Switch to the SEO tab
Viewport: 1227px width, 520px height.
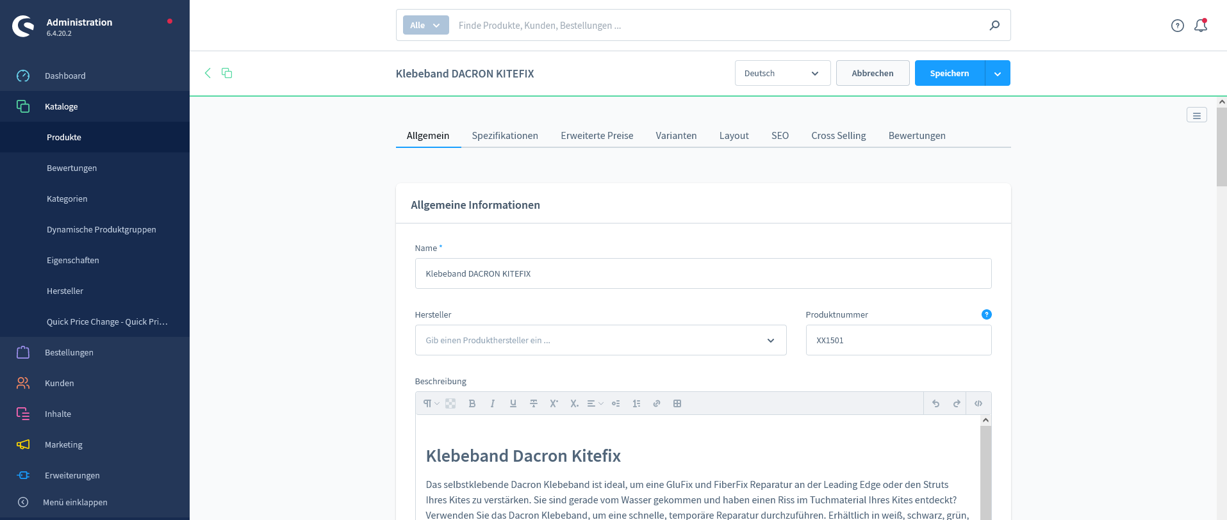(780, 136)
